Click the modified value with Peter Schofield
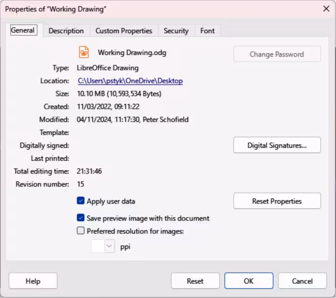Viewport: 336px width, 298px height. click(x=133, y=119)
